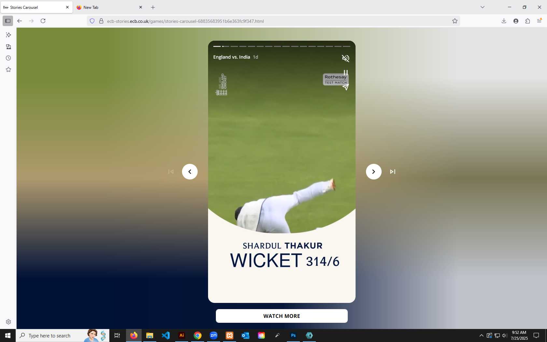Click the first story progress segment
The width and height of the screenshot is (547, 342).
(x=217, y=46)
